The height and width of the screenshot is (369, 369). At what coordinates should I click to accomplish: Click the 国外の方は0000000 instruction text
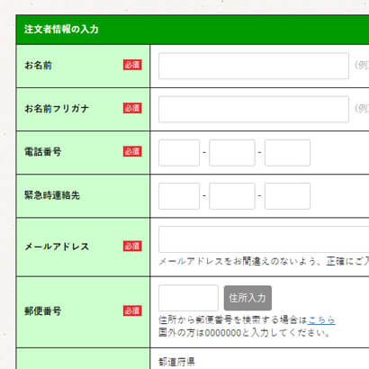(244, 333)
